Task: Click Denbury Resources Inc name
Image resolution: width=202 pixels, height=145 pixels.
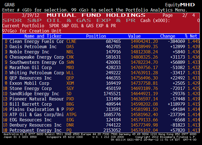Action: (x=35, y=125)
